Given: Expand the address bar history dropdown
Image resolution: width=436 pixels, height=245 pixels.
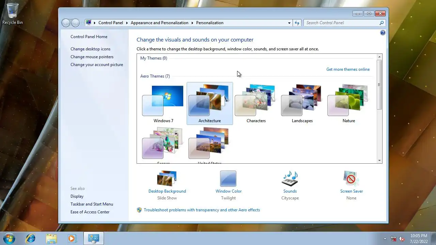Looking at the screenshot, I should [x=289, y=23].
